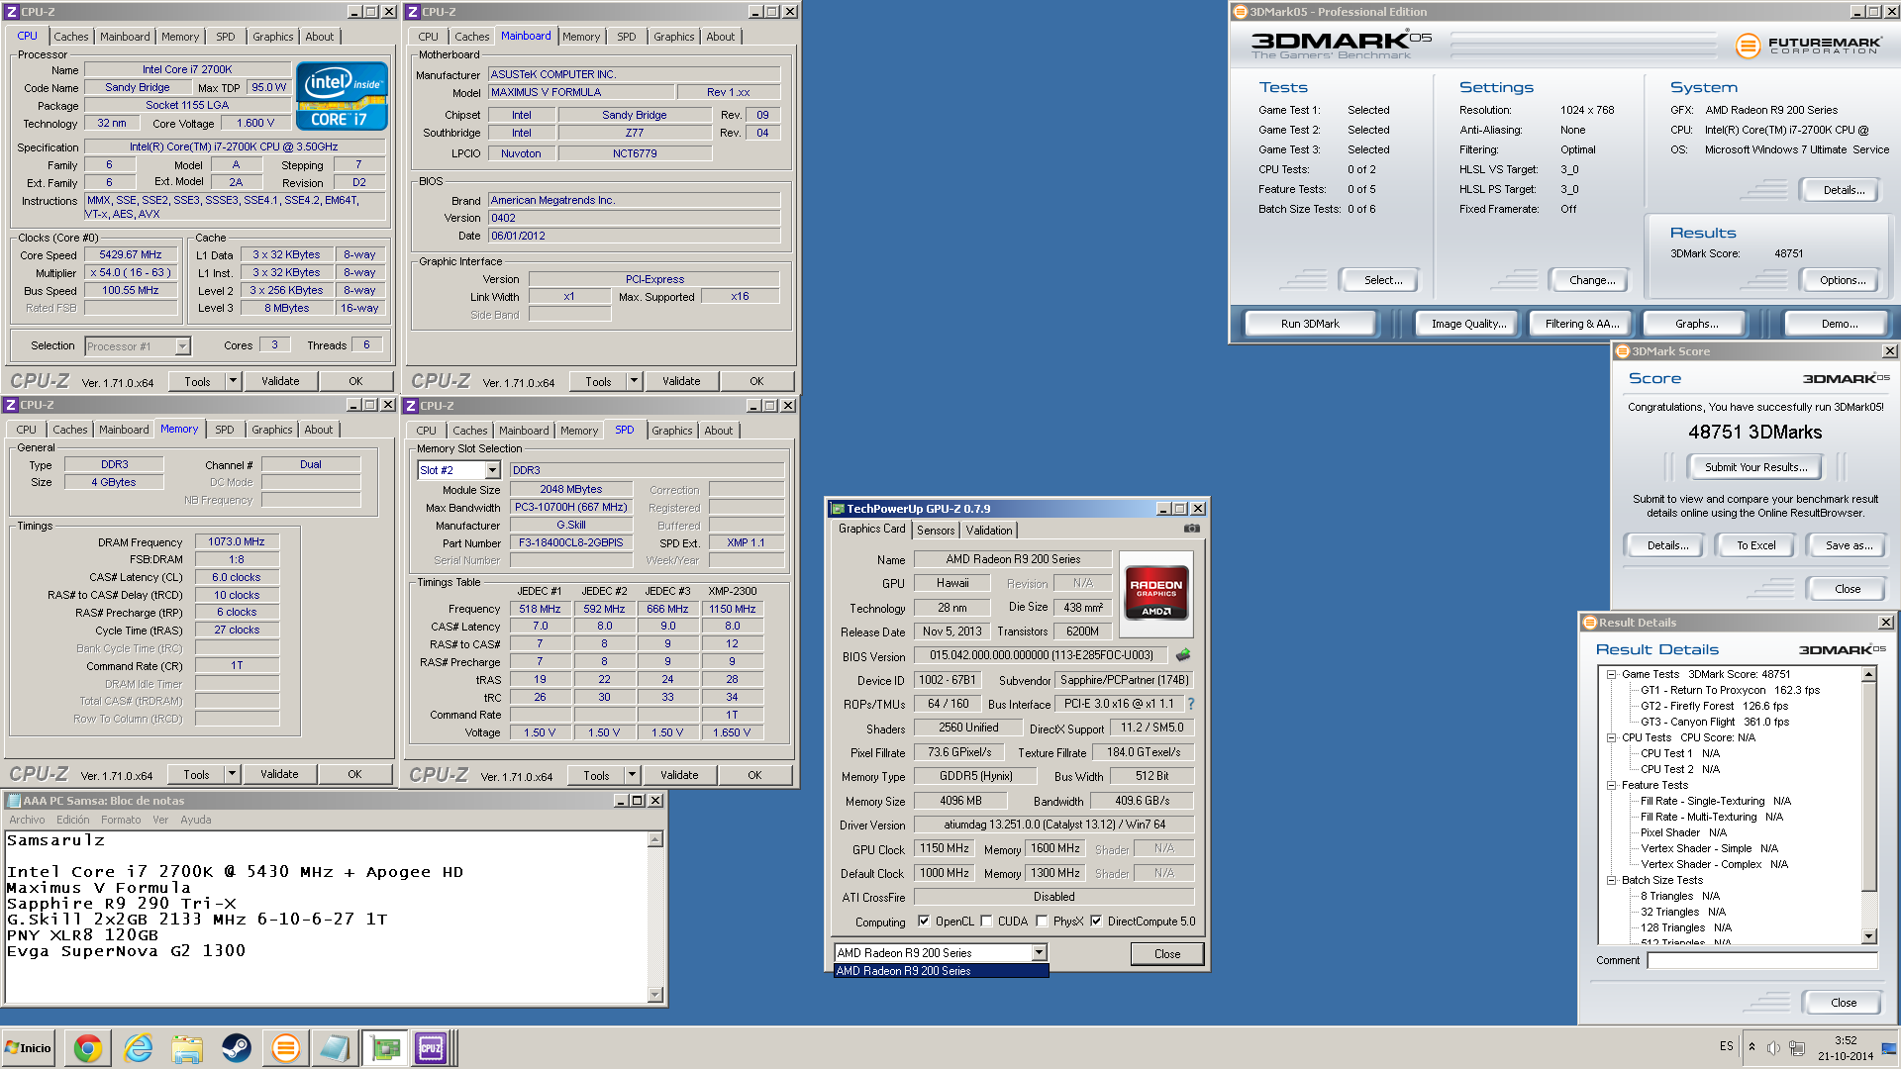Screen dimensions: 1901x1069
Task: Click Run 3DMark button
Action: pos(1310,324)
